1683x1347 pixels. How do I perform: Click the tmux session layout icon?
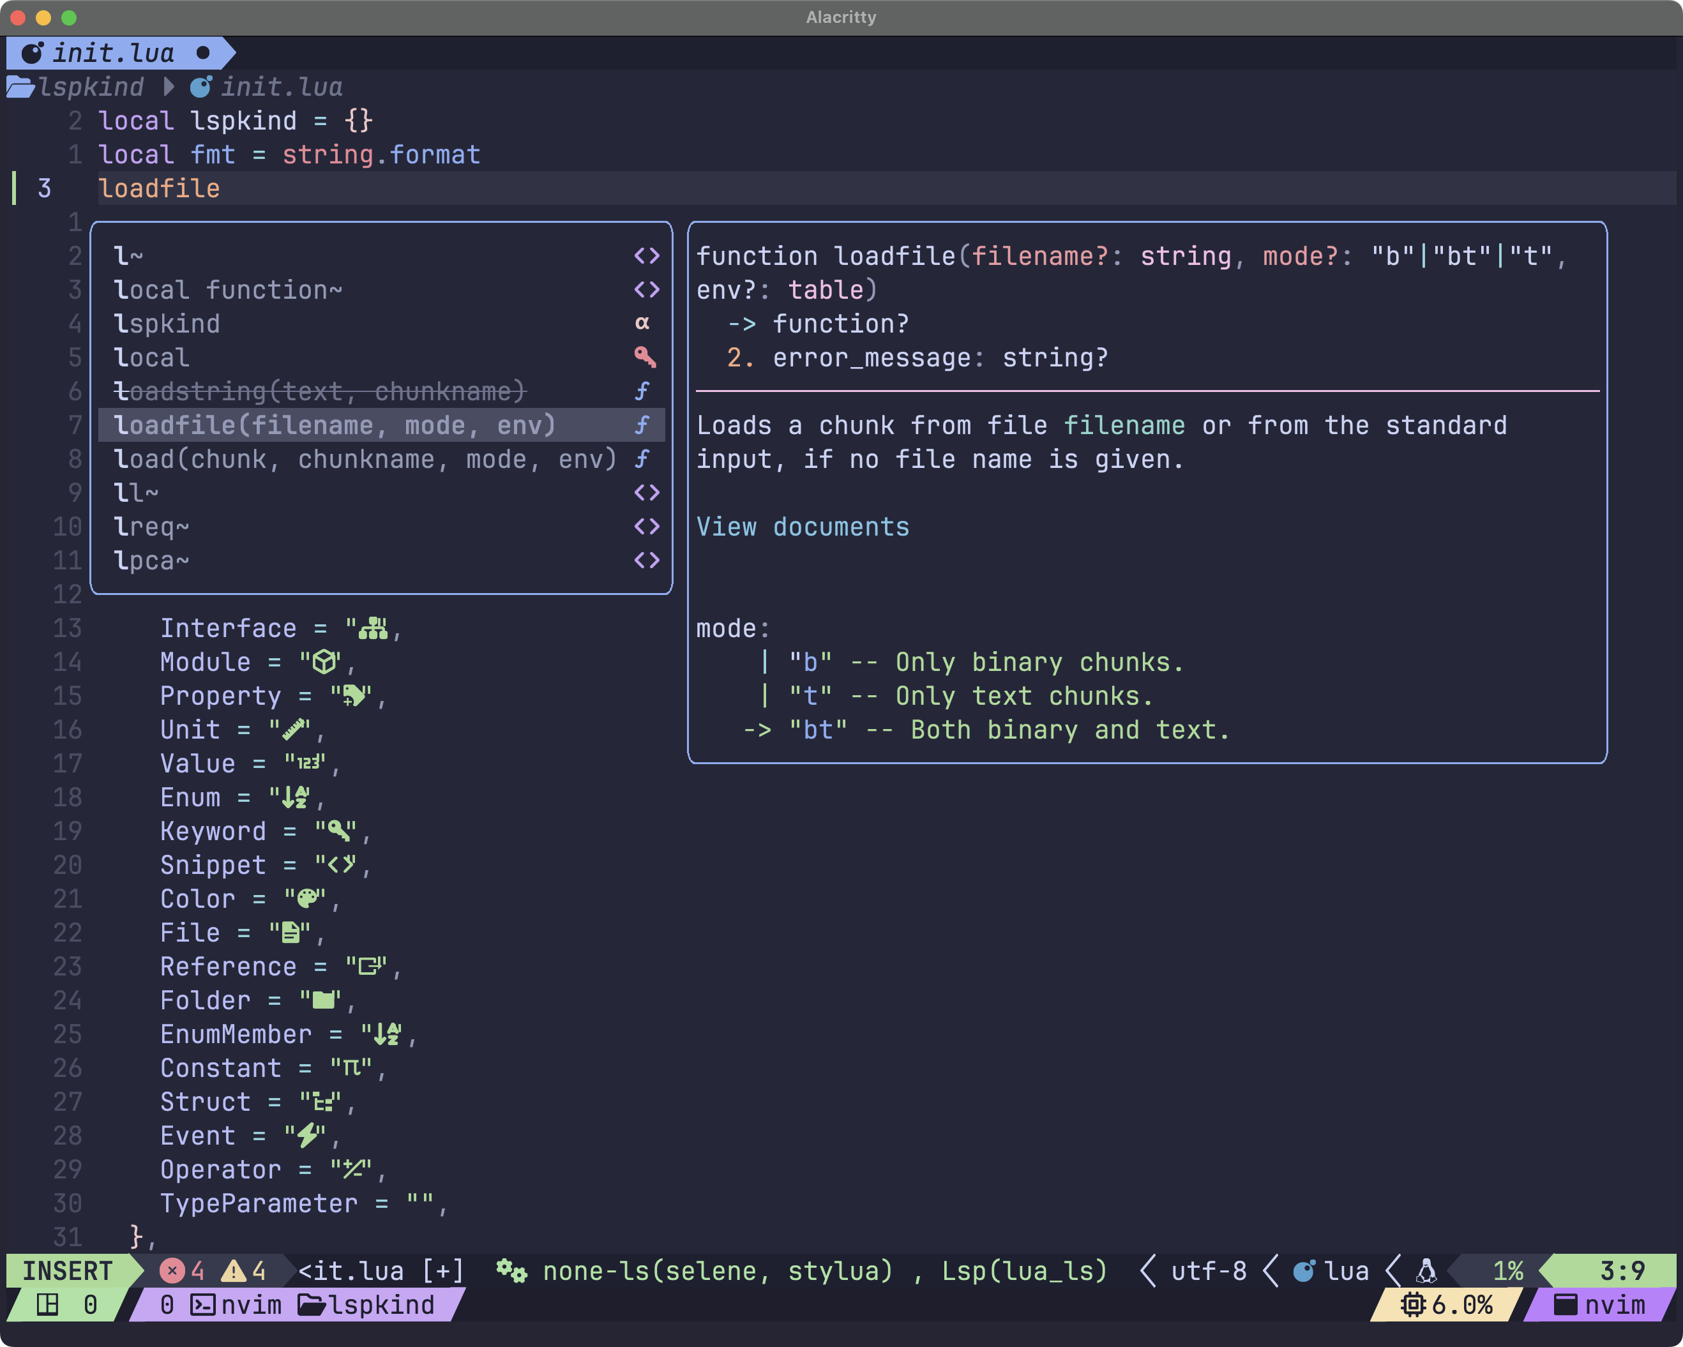click(48, 1305)
